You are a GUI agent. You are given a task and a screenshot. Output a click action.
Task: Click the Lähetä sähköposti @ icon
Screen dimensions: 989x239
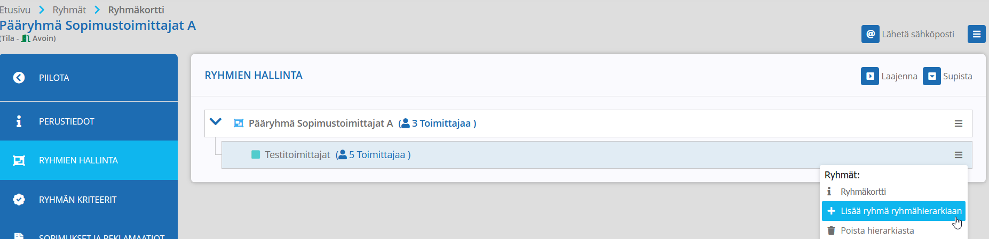(x=870, y=34)
